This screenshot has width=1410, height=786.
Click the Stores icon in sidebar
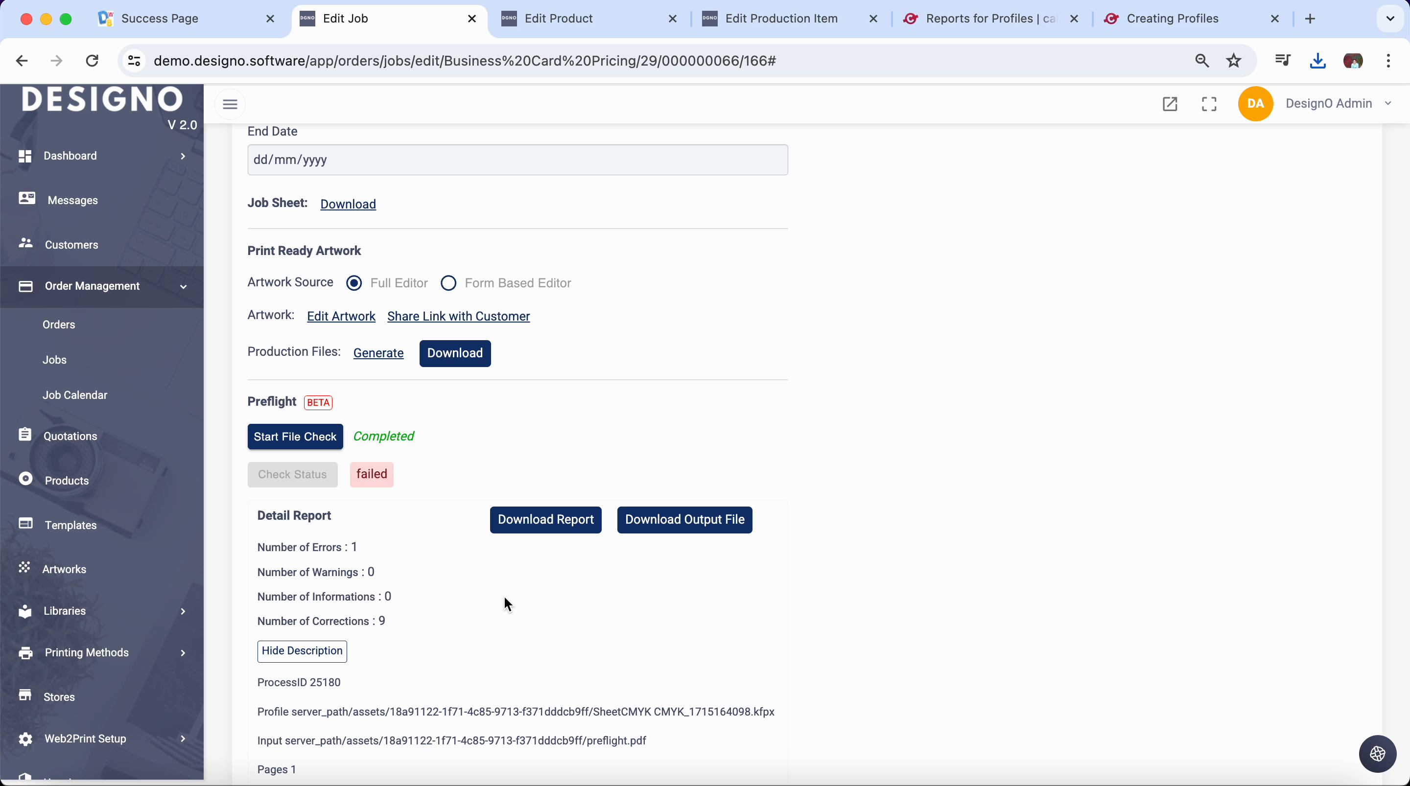tap(24, 695)
